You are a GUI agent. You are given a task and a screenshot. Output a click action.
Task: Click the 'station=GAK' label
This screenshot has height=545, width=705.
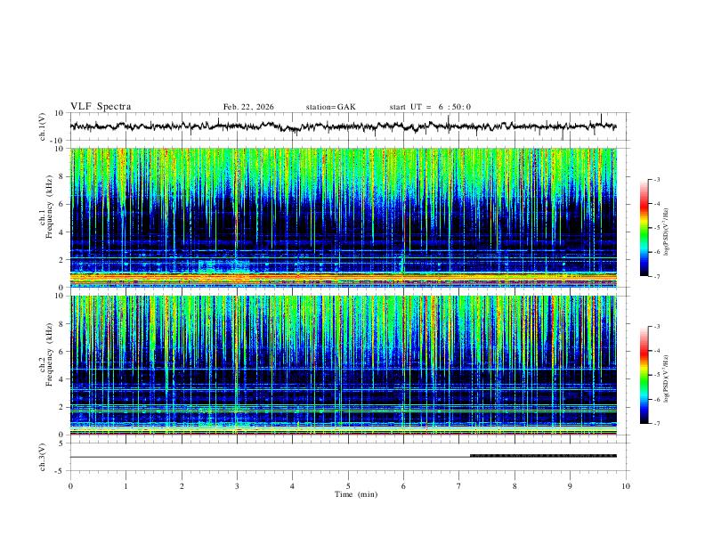click(x=330, y=107)
